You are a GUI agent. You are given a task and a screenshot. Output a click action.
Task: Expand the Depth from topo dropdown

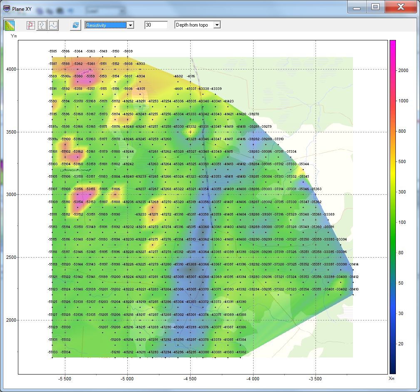[x=216, y=25]
